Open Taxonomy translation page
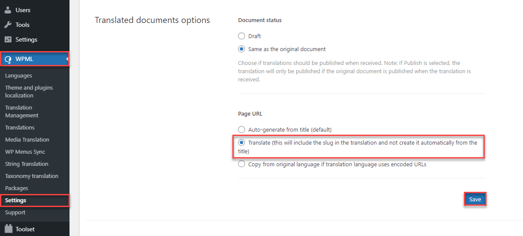Viewport: 523px width, 236px height. pyautogui.click(x=32, y=176)
